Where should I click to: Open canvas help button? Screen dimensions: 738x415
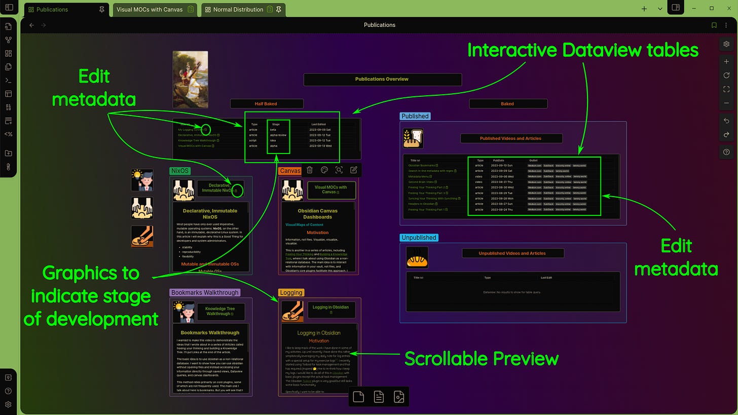click(x=726, y=152)
